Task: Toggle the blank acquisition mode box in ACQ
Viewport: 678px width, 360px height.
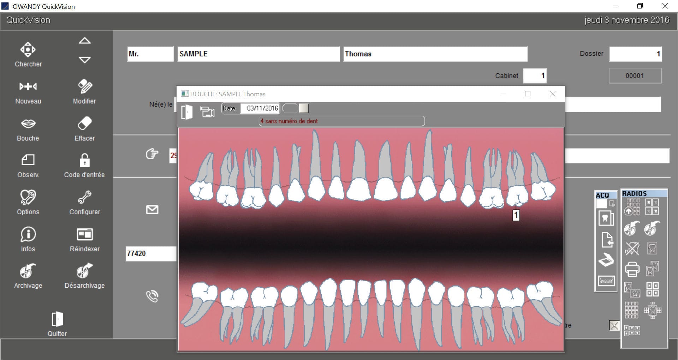Action: [x=601, y=204]
